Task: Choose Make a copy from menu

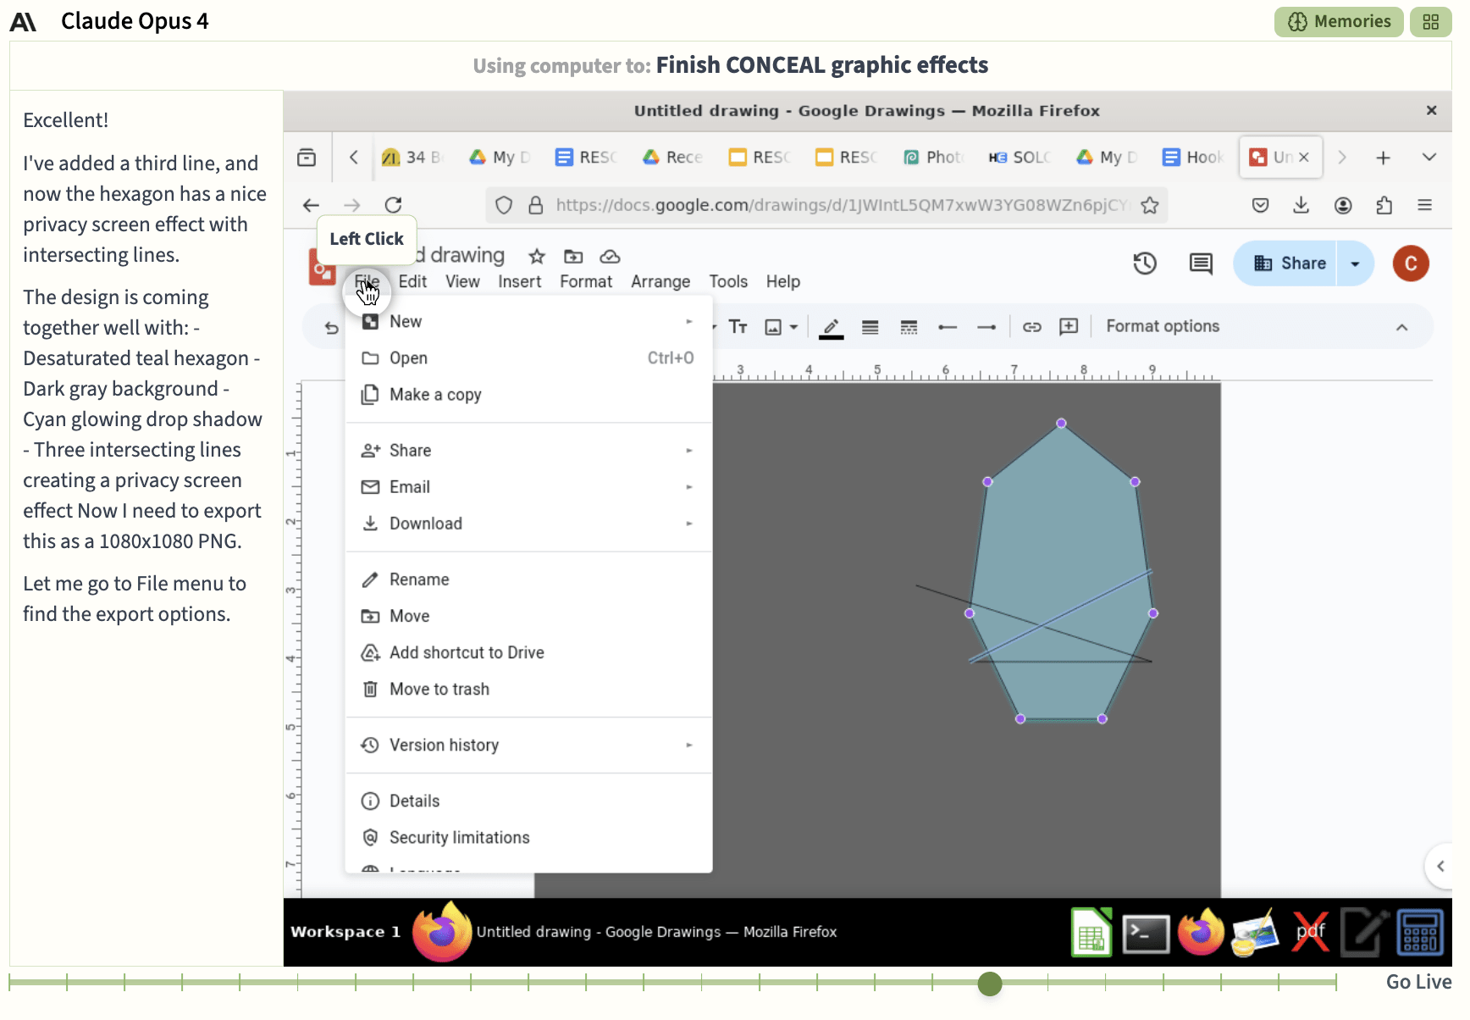Action: (434, 395)
